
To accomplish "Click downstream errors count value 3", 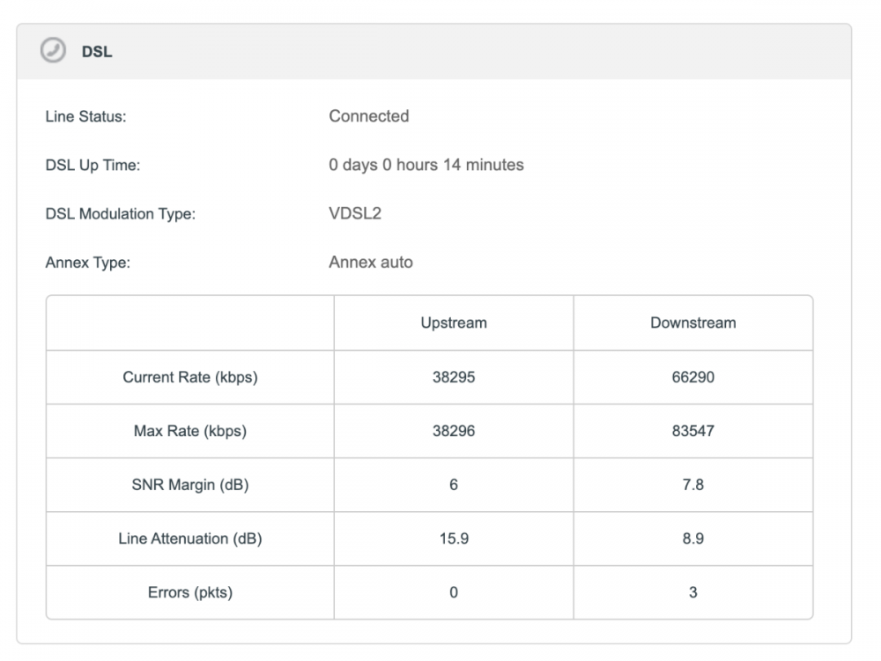I will point(692,592).
